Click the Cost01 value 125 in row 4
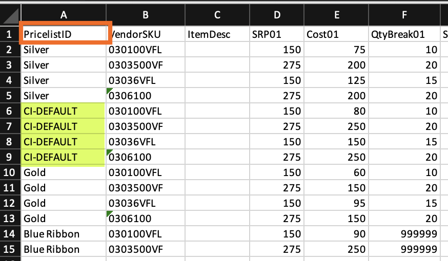 336,80
